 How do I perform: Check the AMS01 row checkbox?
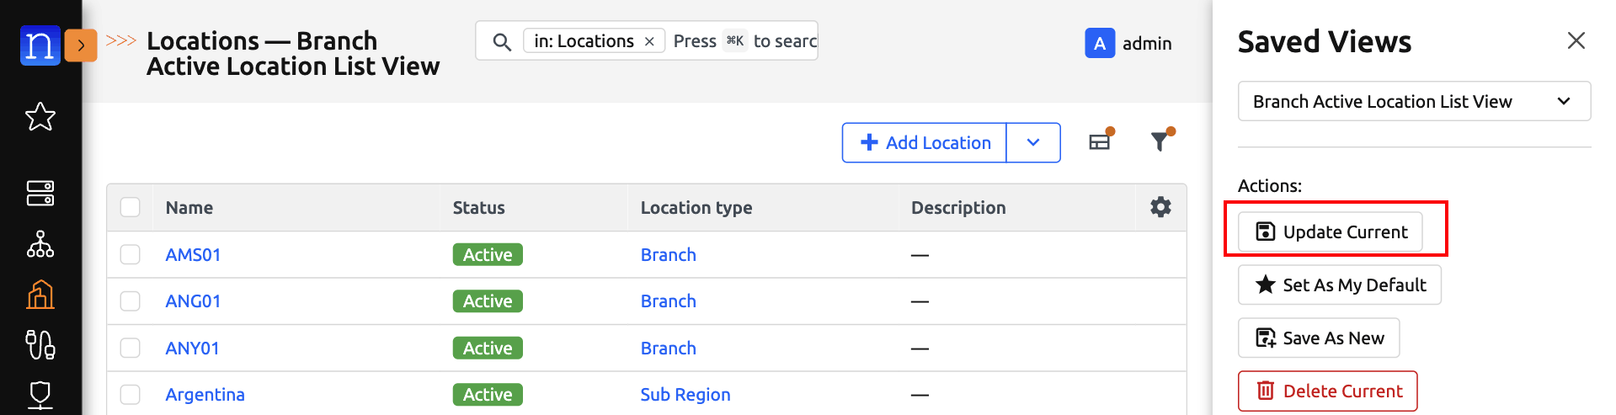tap(130, 254)
